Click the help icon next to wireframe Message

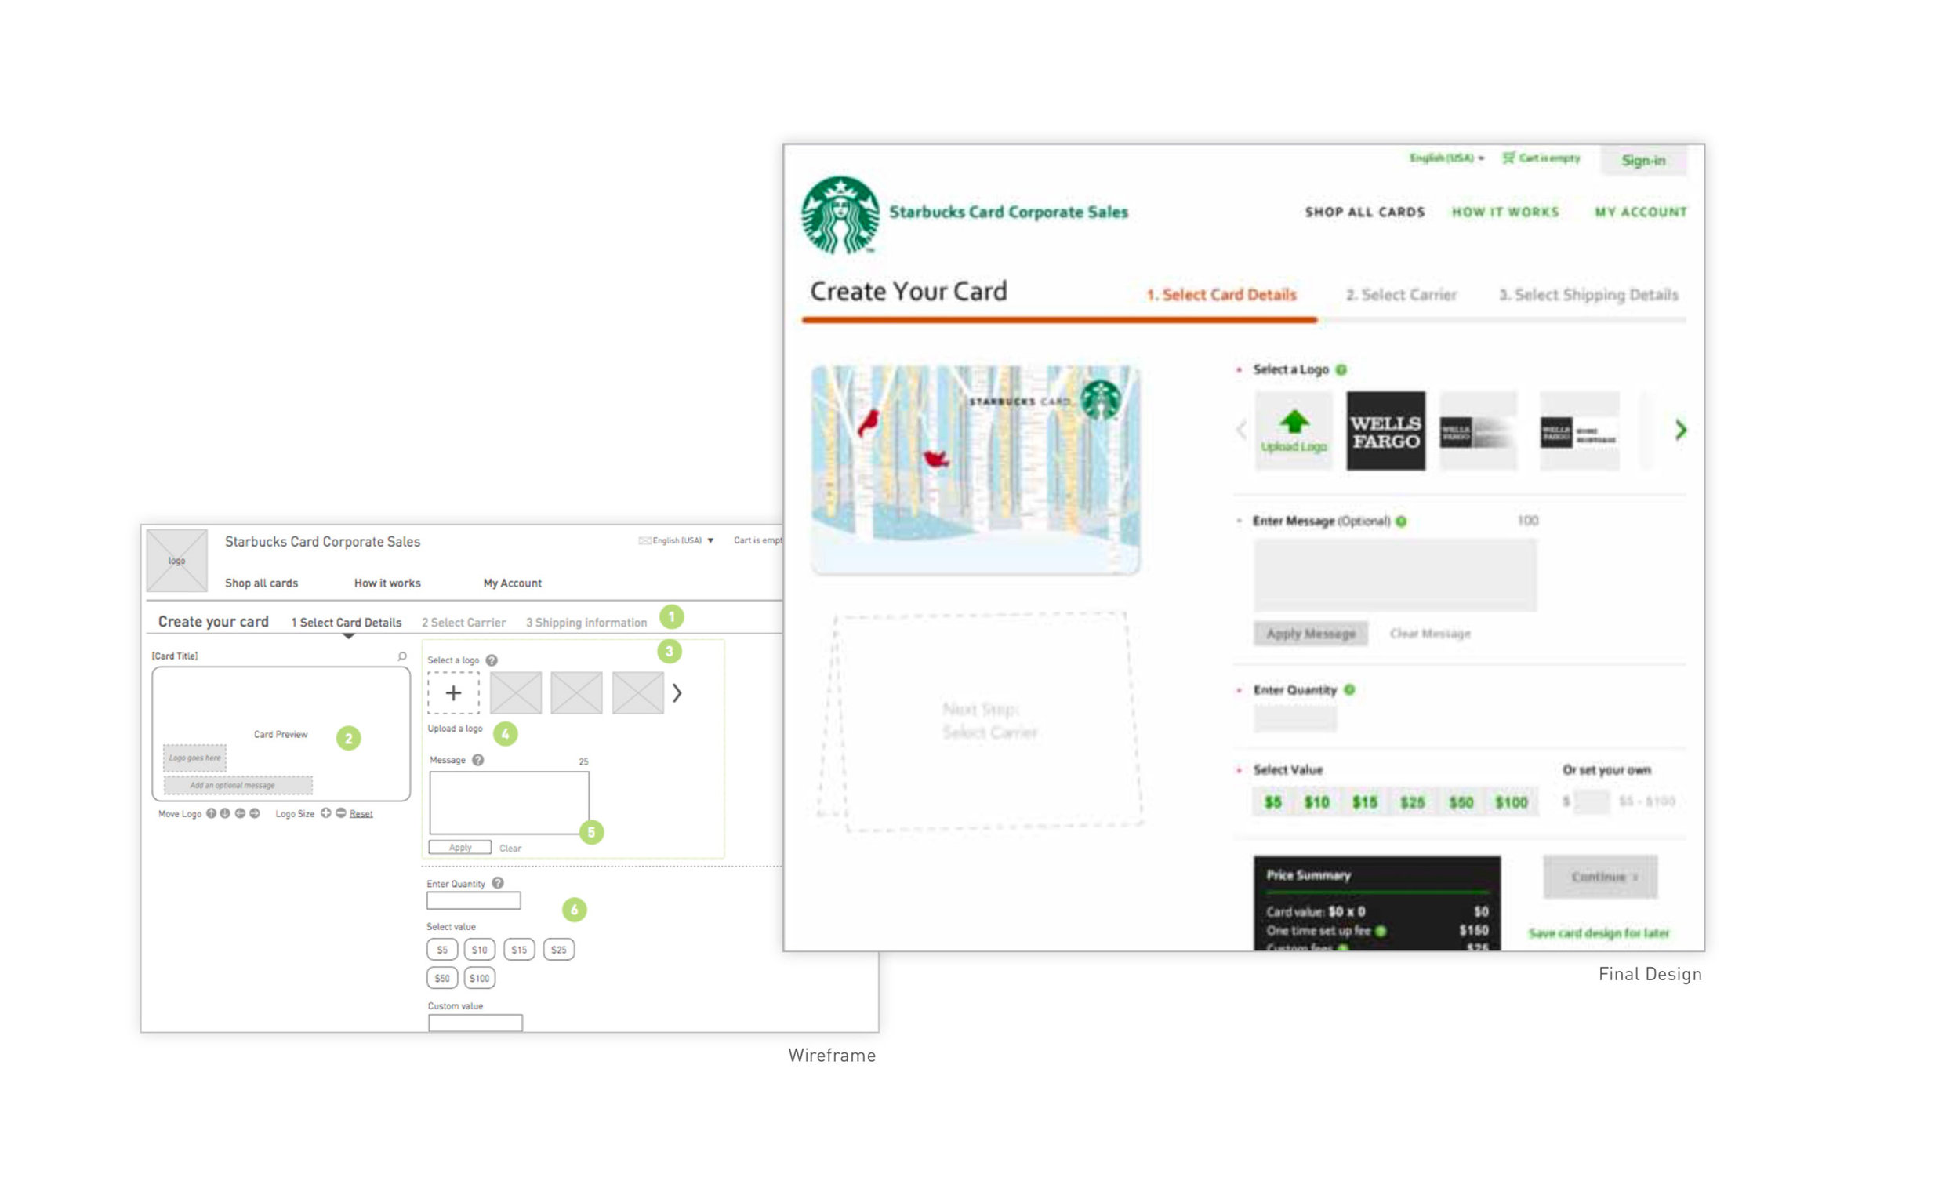(478, 760)
